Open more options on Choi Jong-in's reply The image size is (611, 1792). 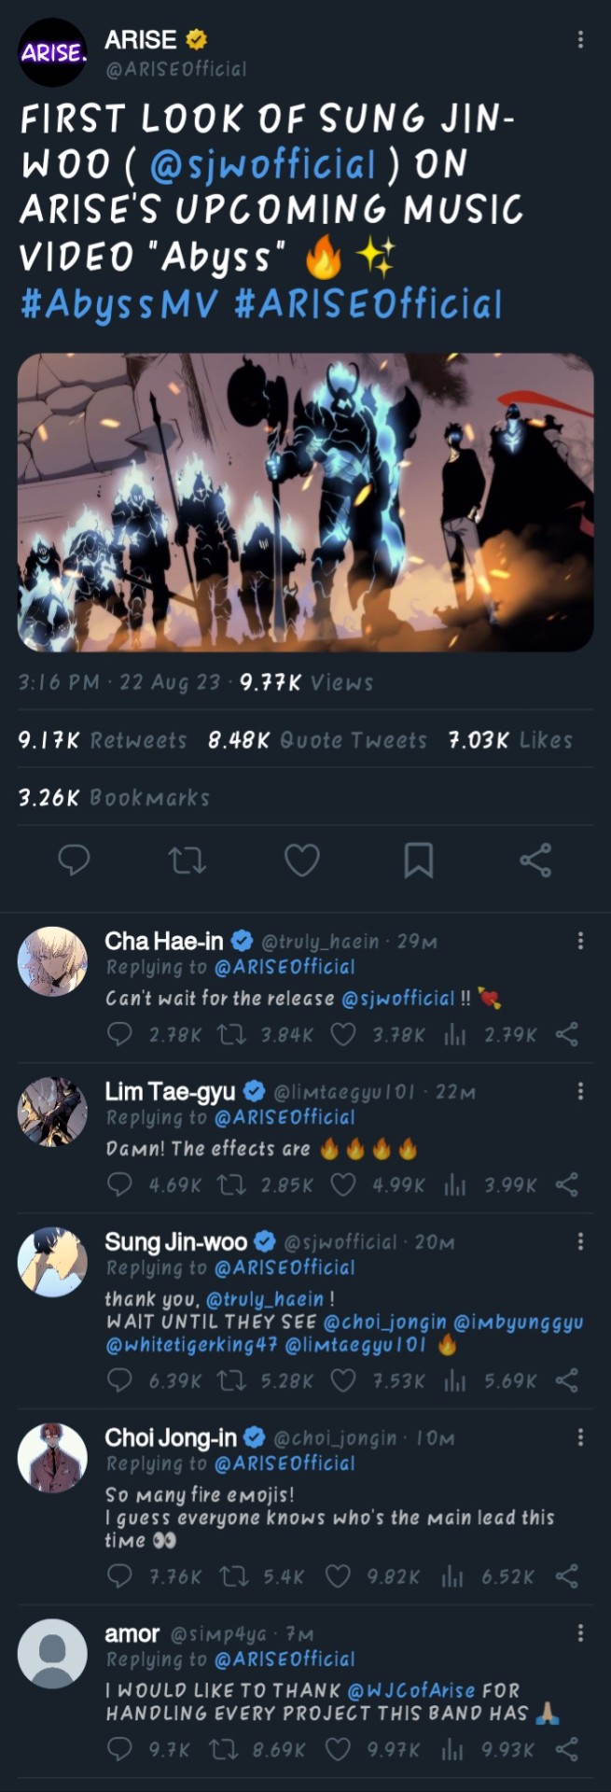click(580, 1436)
